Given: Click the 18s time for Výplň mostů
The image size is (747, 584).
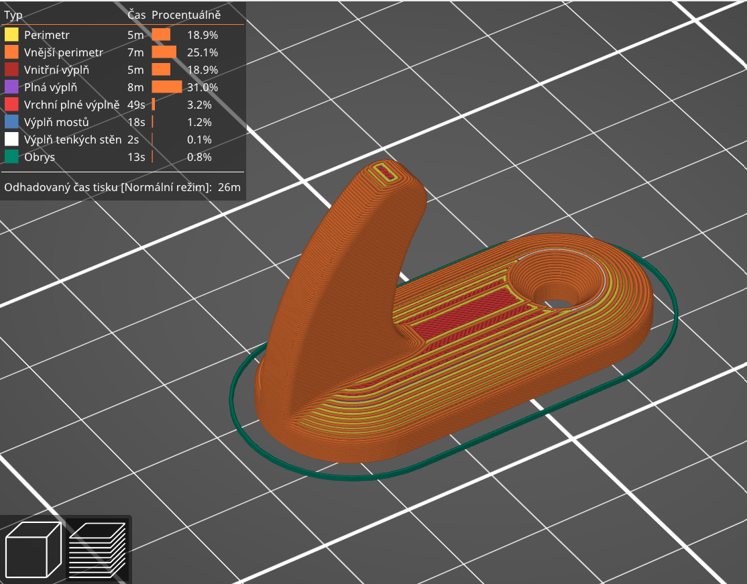Looking at the screenshot, I should pyautogui.click(x=136, y=123).
